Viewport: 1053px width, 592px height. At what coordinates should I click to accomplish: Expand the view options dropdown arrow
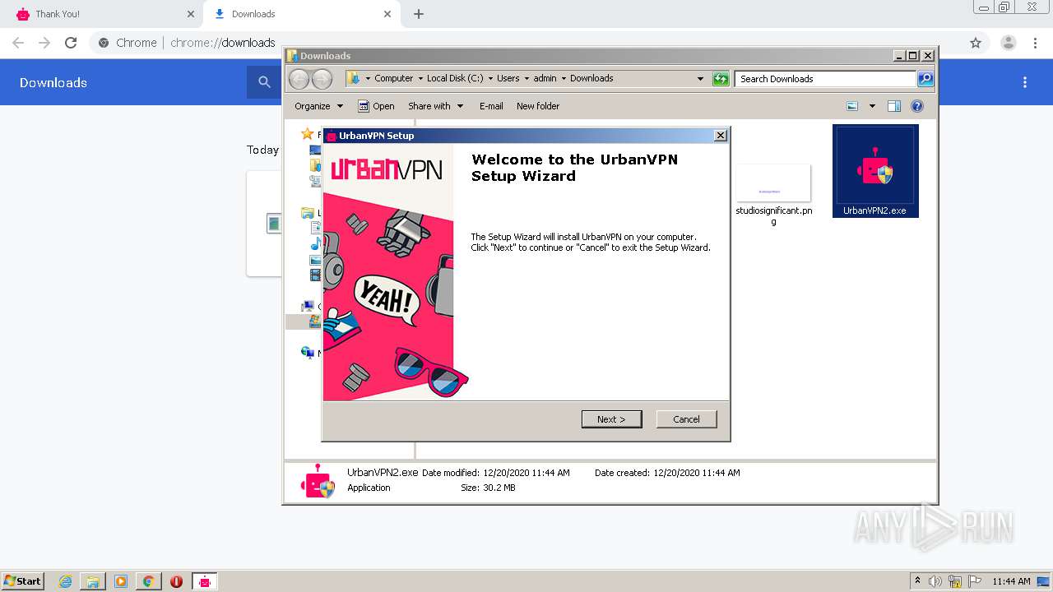pyautogui.click(x=872, y=106)
